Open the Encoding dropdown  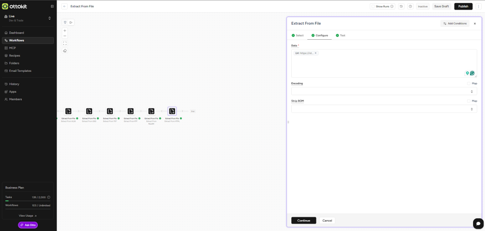click(x=384, y=91)
